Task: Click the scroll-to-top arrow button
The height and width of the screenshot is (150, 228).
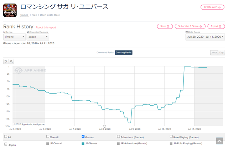Action: (219, 141)
